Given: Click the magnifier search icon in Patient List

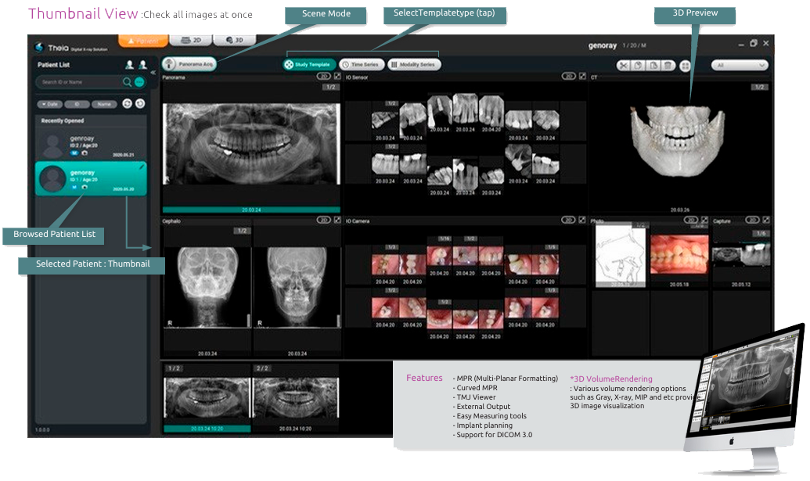Looking at the screenshot, I should click(127, 82).
